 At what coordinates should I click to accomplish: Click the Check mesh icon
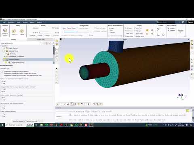click(x=14, y=31)
